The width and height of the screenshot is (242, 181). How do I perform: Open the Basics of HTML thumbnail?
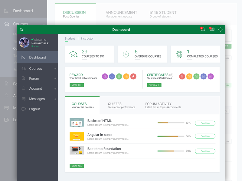pyautogui.click(x=77, y=123)
